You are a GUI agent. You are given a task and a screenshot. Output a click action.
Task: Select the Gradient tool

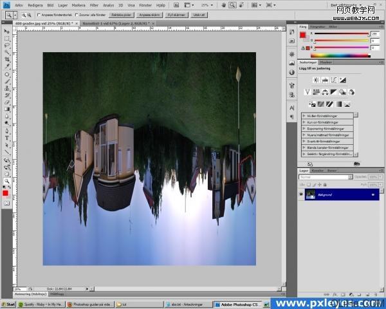[x=6, y=109]
